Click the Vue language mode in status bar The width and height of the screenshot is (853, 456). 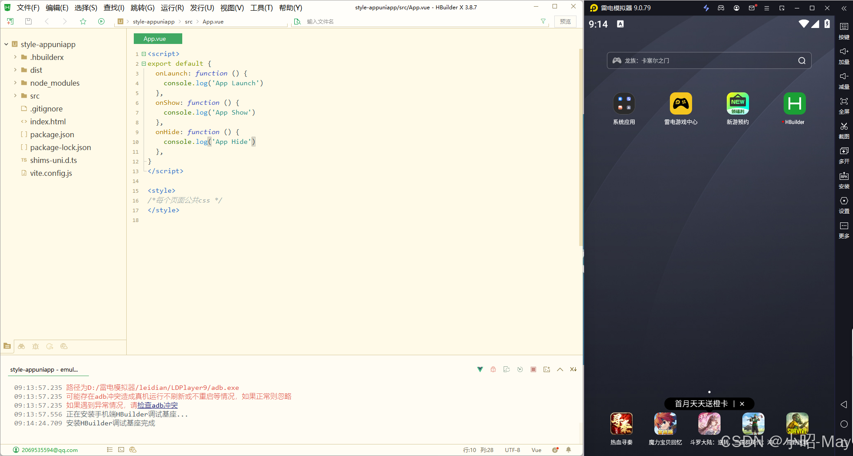tap(537, 450)
